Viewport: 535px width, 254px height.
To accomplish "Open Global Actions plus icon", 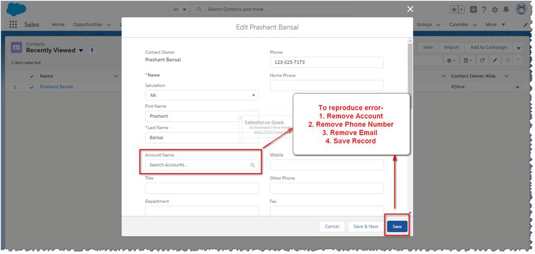I will [x=473, y=9].
